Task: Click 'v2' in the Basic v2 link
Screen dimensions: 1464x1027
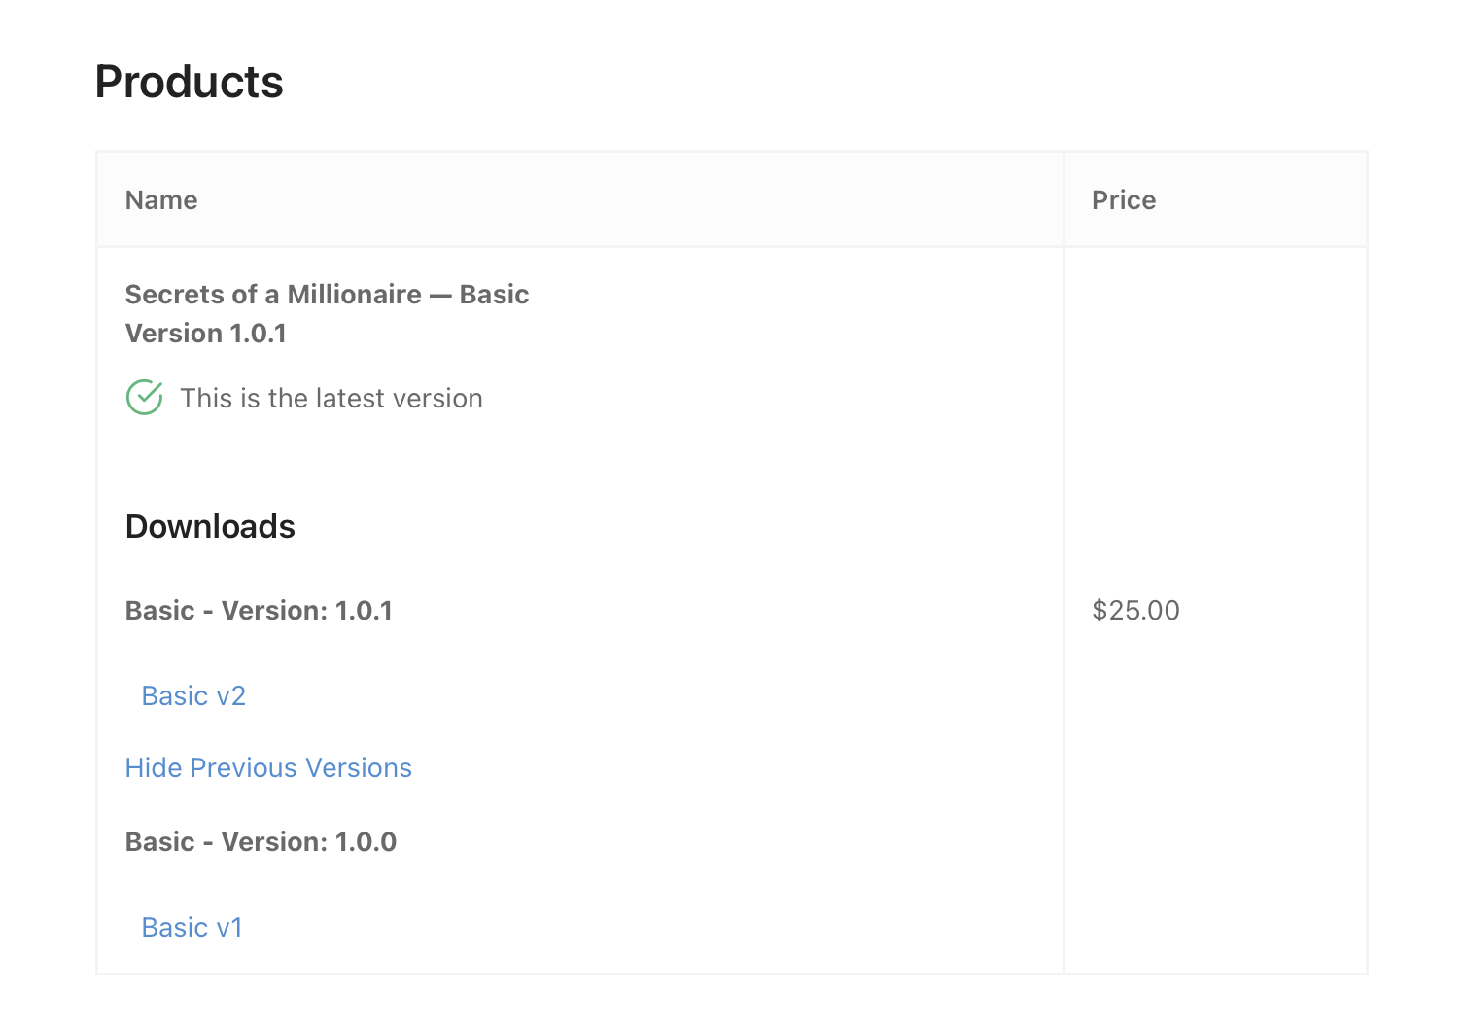Action: [230, 696]
